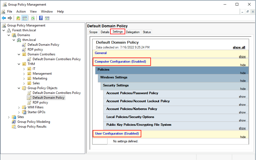This screenshot has height=160, width=256.
Task: Select RDP policy link under thm.local
Action: coord(35,49)
